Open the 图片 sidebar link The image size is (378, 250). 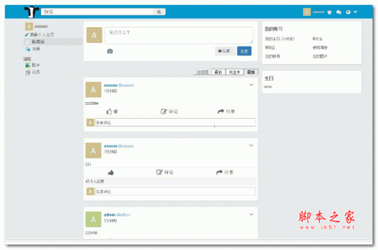(36, 65)
